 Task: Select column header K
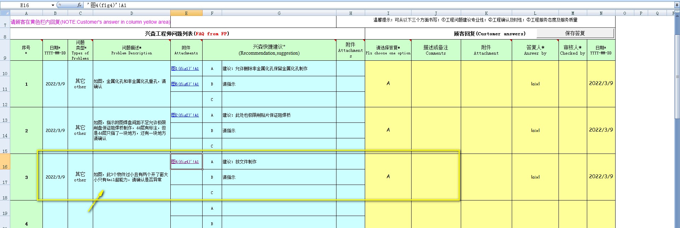tap(486, 13)
